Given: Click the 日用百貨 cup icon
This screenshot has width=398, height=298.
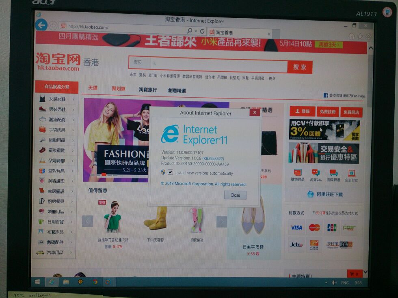Looking at the screenshot, I should 41,221.
